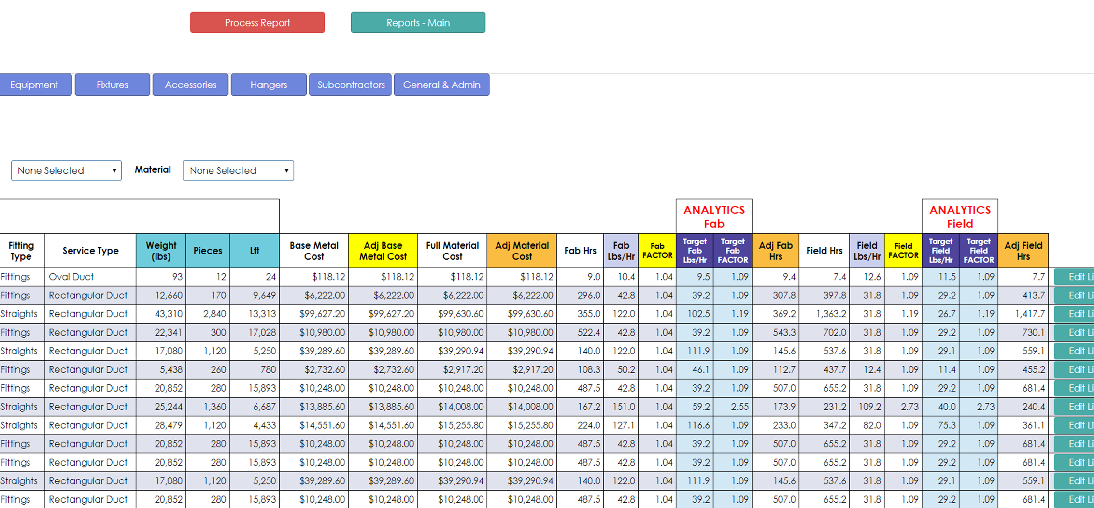Click the Weight (lbs) column header
Screen dimensions: 1094x508
(161, 251)
